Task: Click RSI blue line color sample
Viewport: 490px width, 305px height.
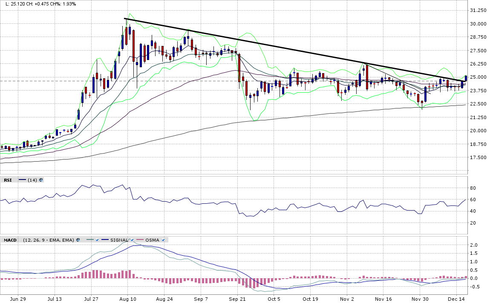Action: tap(22, 180)
